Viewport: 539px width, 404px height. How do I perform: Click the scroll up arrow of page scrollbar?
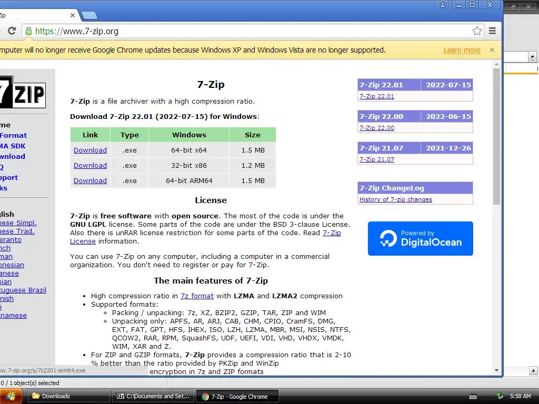496,64
